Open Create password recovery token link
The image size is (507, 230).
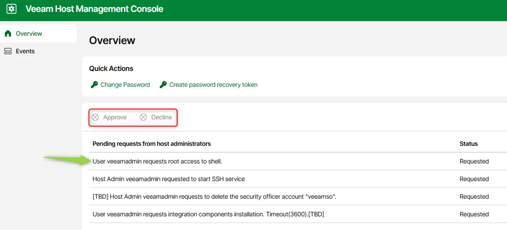coord(213,85)
